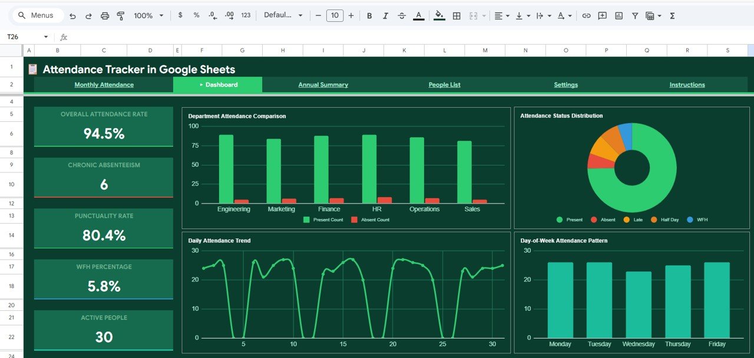Toggle bold formatting
The height and width of the screenshot is (358, 754).
pyautogui.click(x=369, y=15)
